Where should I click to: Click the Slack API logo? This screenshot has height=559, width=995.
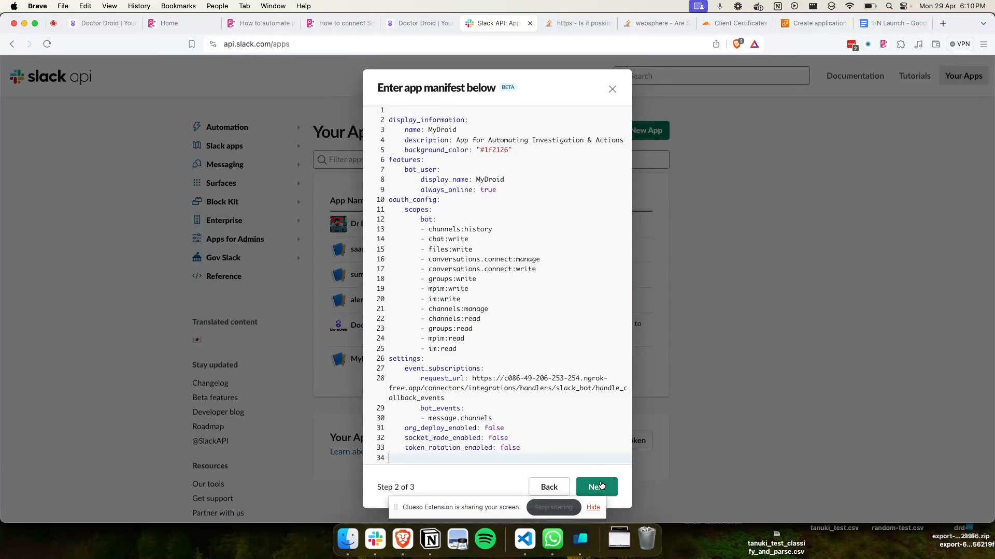(50, 77)
